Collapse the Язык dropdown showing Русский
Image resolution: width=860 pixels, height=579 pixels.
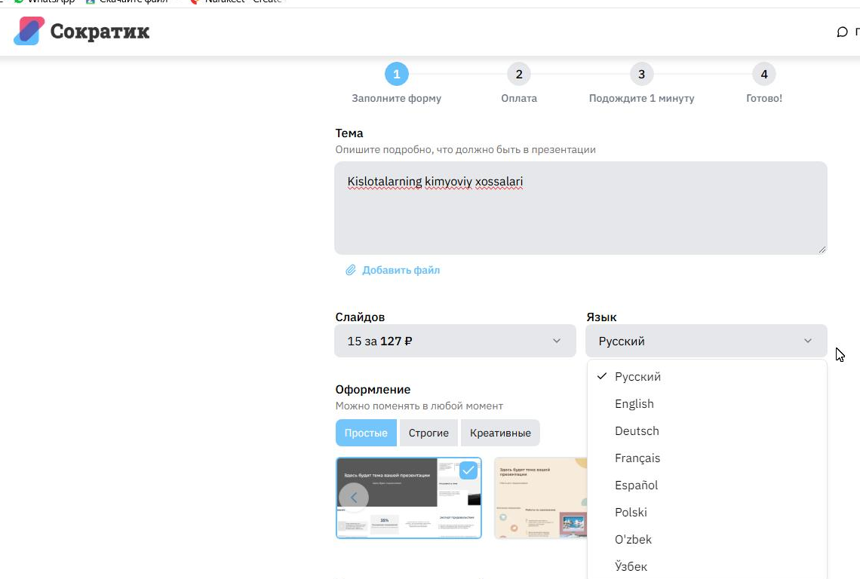pos(706,341)
